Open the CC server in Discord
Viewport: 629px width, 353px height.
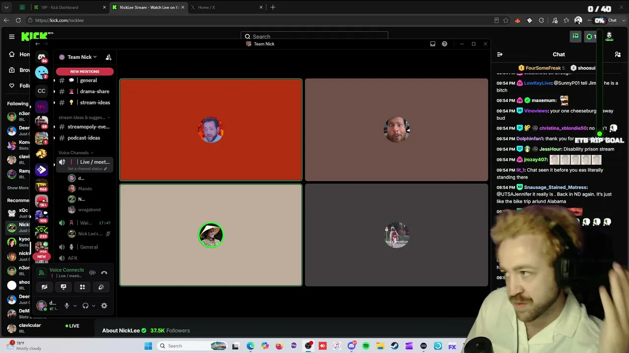pyautogui.click(x=42, y=91)
